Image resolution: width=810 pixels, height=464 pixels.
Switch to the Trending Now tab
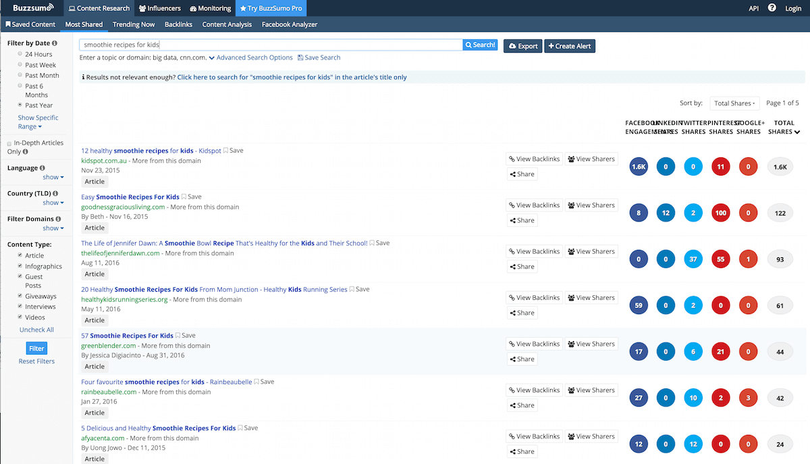[133, 24]
